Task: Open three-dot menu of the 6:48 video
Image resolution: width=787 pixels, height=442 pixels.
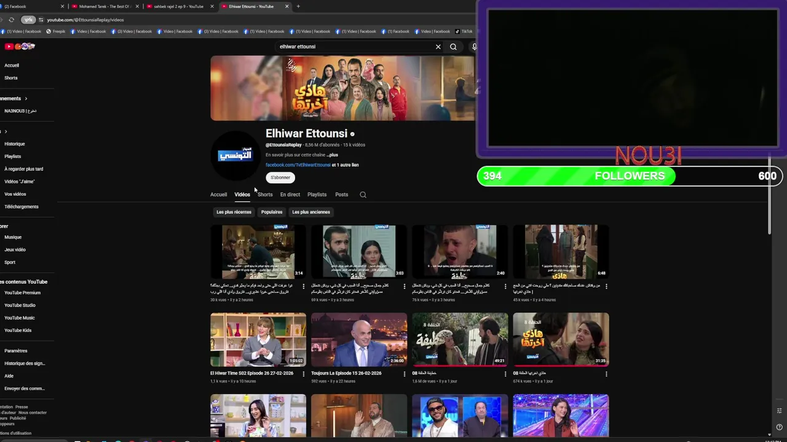Action: 606,286
